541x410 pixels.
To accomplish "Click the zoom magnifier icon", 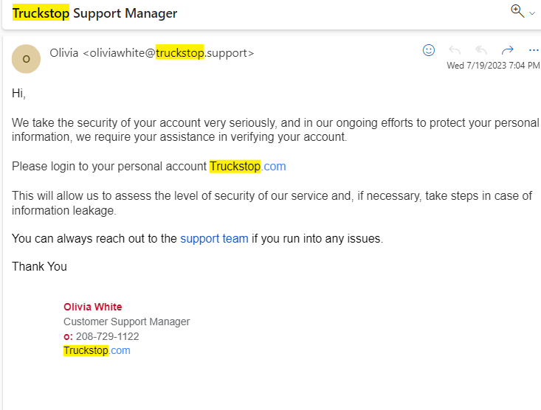I will pos(517,10).
